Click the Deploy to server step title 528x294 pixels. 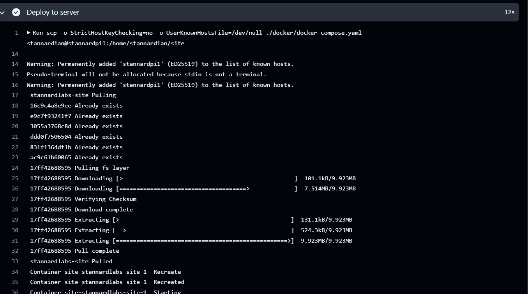(53, 12)
